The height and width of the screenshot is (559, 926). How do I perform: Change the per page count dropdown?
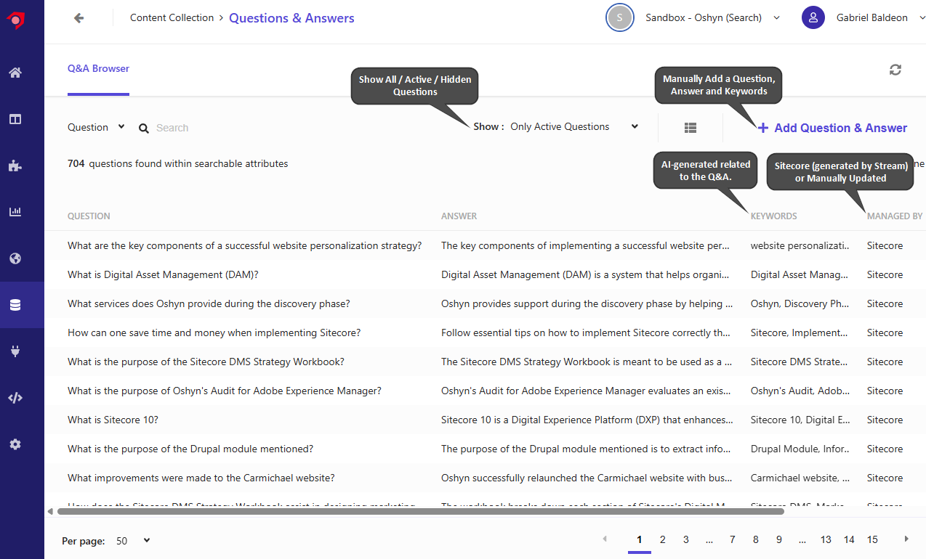coord(133,541)
